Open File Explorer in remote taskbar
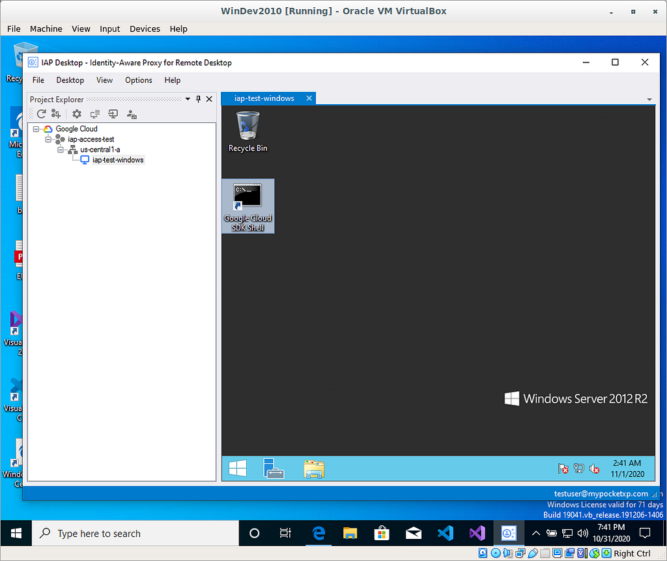Screen dimensions: 667x561 click(314, 469)
